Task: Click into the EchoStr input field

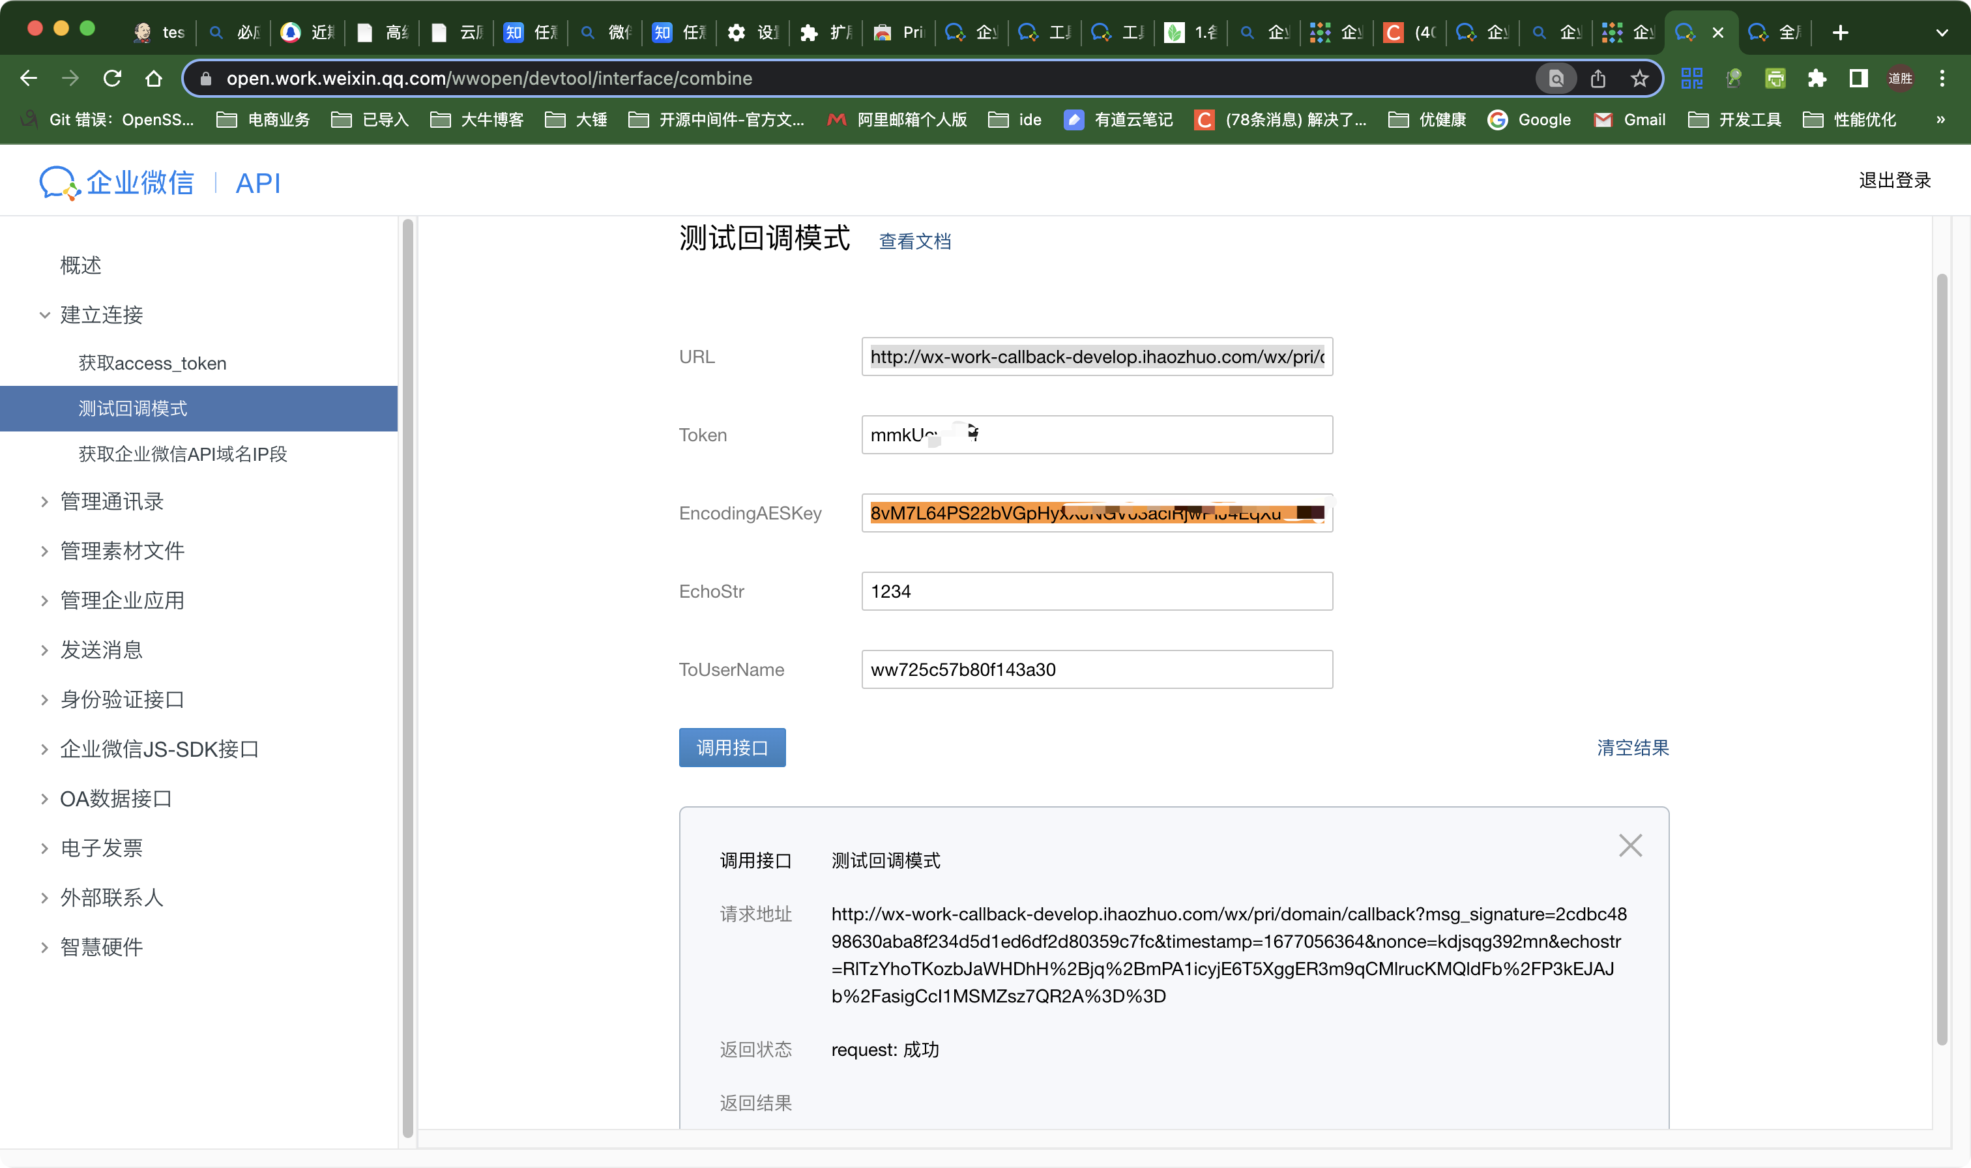Action: click(x=1096, y=591)
